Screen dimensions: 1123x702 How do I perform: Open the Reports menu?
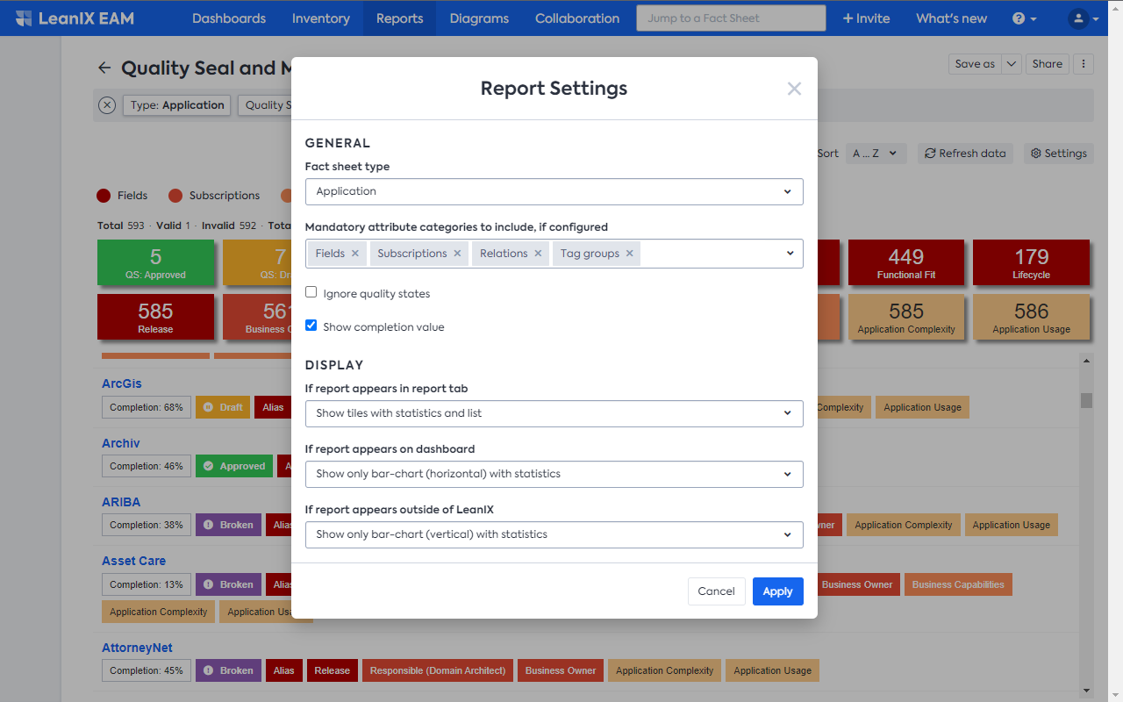[400, 18]
